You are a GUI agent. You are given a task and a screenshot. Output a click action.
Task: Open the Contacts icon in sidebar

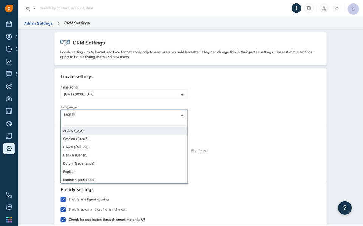9,37
